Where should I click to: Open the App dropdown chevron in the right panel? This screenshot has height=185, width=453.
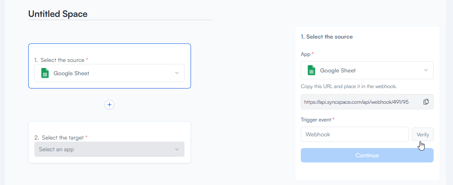click(x=426, y=70)
